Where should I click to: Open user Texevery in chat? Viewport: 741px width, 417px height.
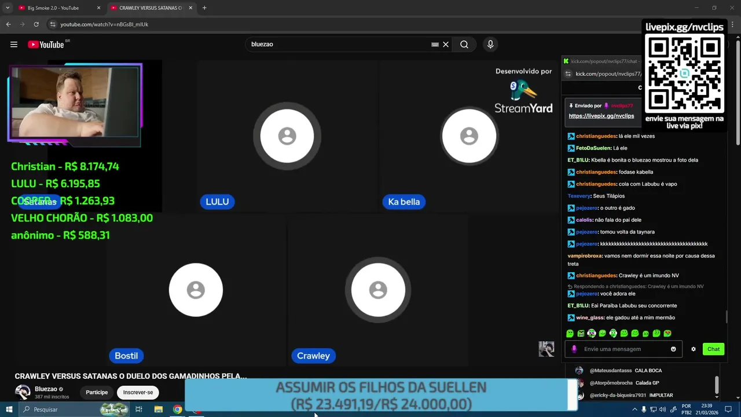coord(579,196)
